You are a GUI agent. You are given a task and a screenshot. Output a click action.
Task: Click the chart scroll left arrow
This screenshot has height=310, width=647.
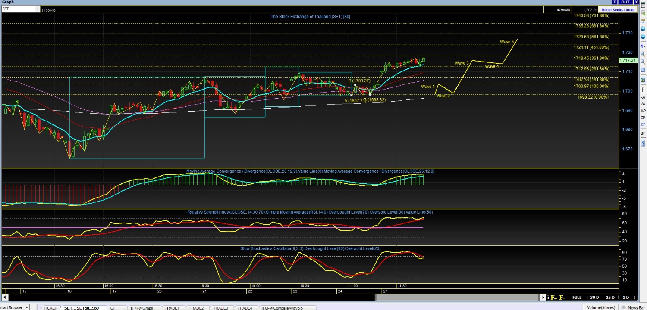(x=5, y=298)
